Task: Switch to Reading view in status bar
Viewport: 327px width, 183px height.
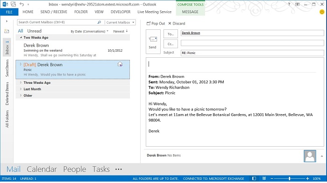Action: [264, 178]
